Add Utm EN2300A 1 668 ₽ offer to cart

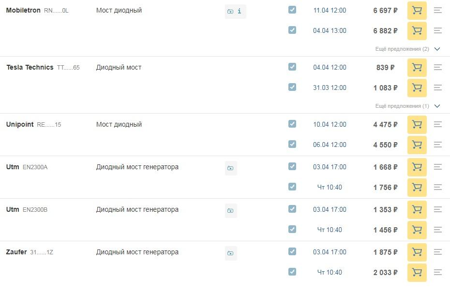[x=417, y=167]
